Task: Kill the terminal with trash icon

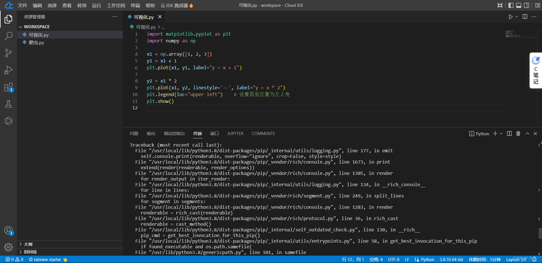Action: [x=518, y=134]
